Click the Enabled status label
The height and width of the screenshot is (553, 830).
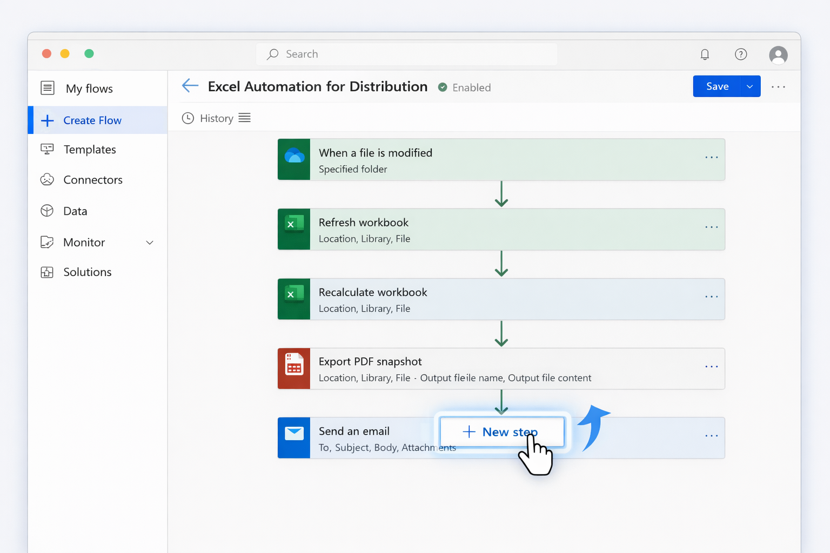coord(472,87)
